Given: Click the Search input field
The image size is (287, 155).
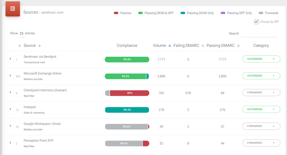Looking at the screenshot, I should pos(259,34).
